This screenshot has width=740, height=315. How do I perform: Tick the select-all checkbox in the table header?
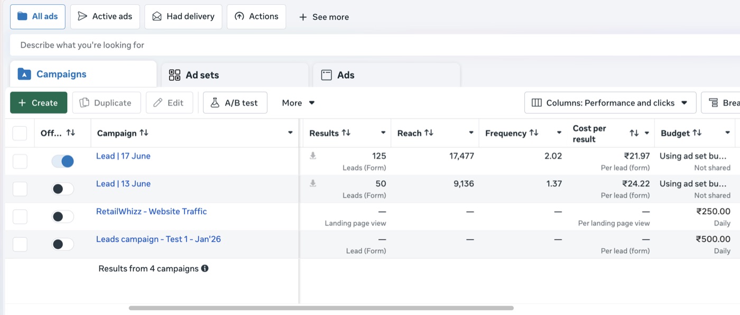pyautogui.click(x=20, y=133)
